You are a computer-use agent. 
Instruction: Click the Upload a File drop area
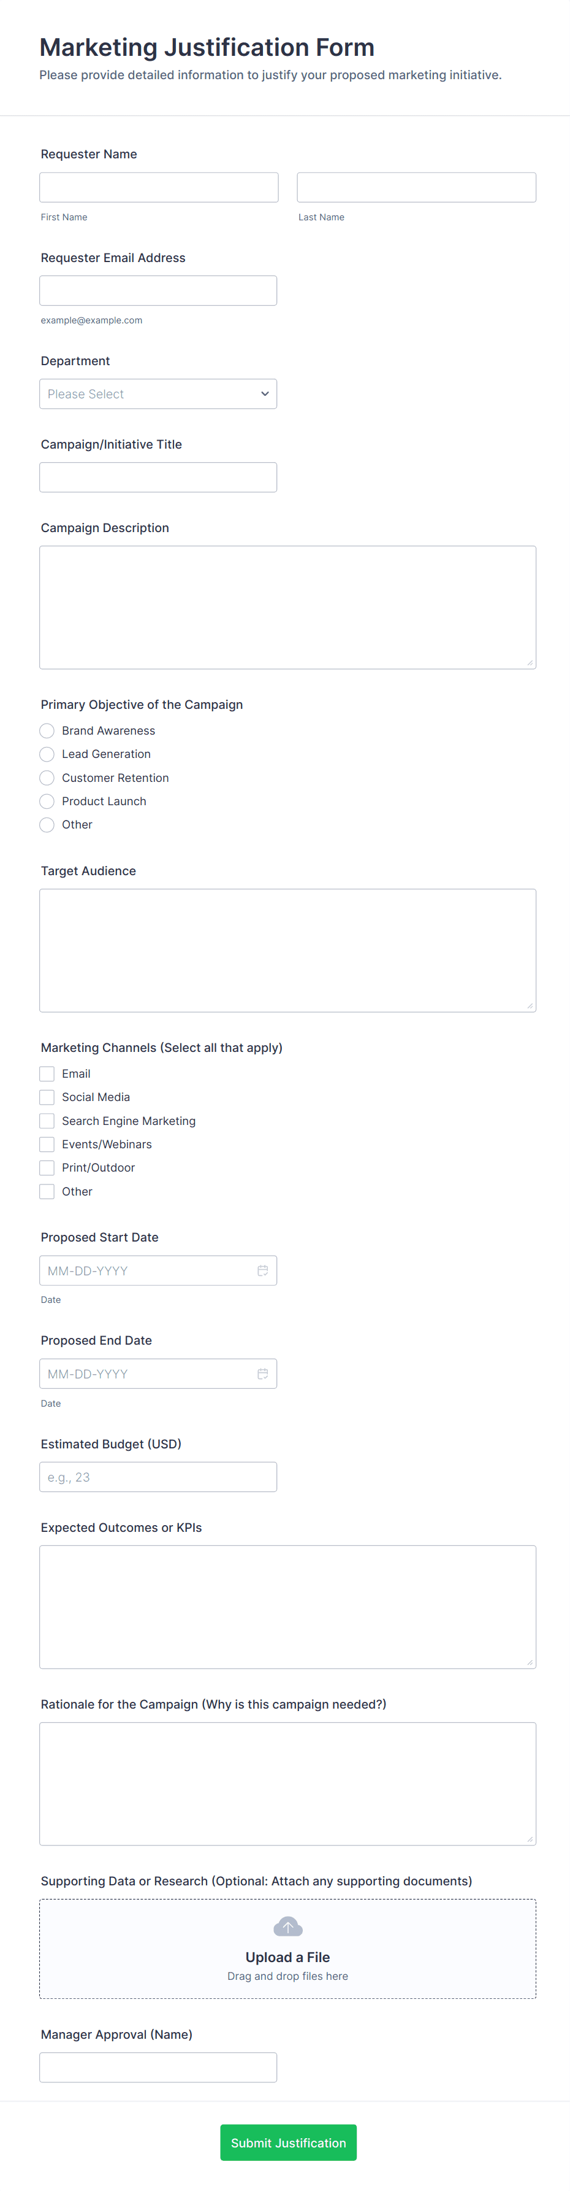pyautogui.click(x=288, y=1948)
